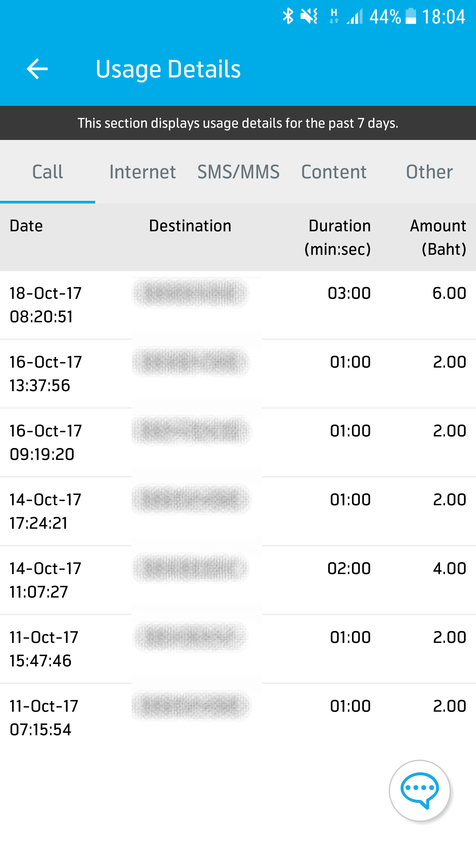Tap the mobile data H icon

[334, 16]
